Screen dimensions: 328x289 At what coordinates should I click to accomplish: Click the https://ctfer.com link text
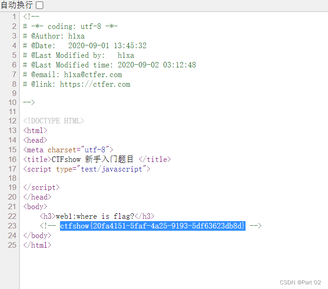pos(95,84)
